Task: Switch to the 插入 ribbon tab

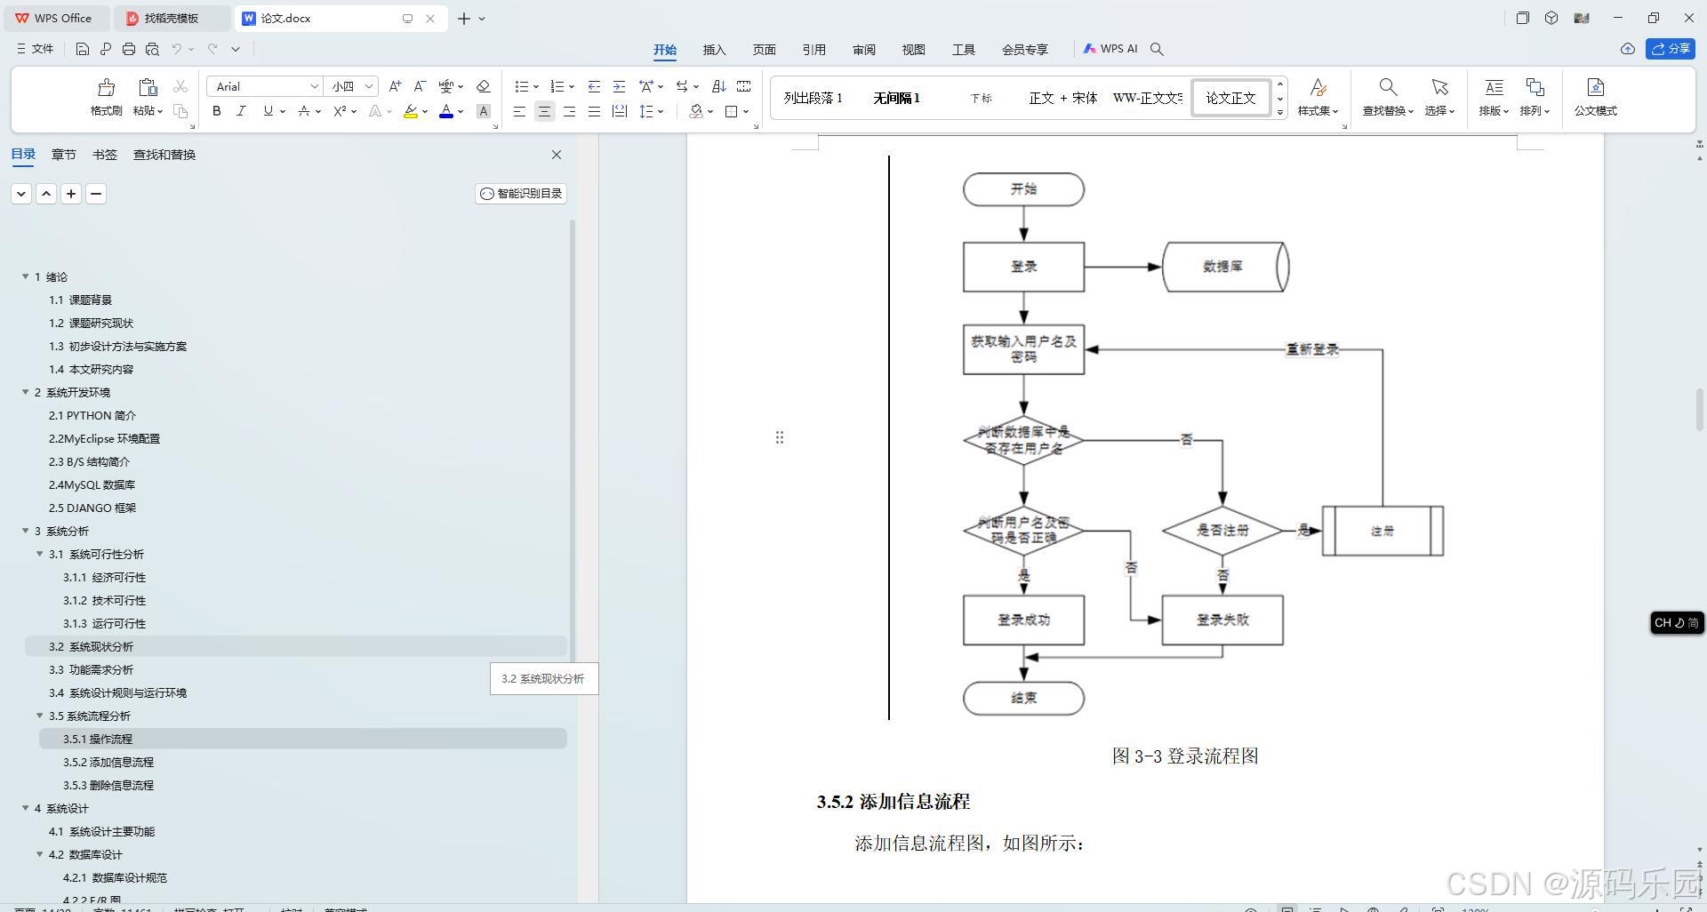Action: 714,50
